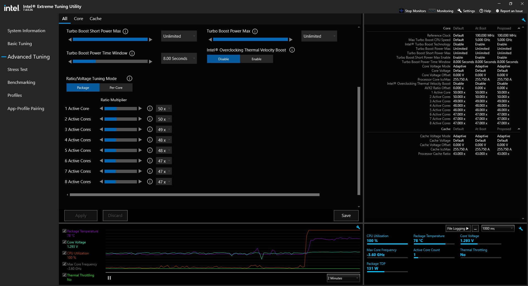Open Turbo Boost Power Max Unlimited dropdown
This screenshot has width=528, height=286.
click(319, 36)
